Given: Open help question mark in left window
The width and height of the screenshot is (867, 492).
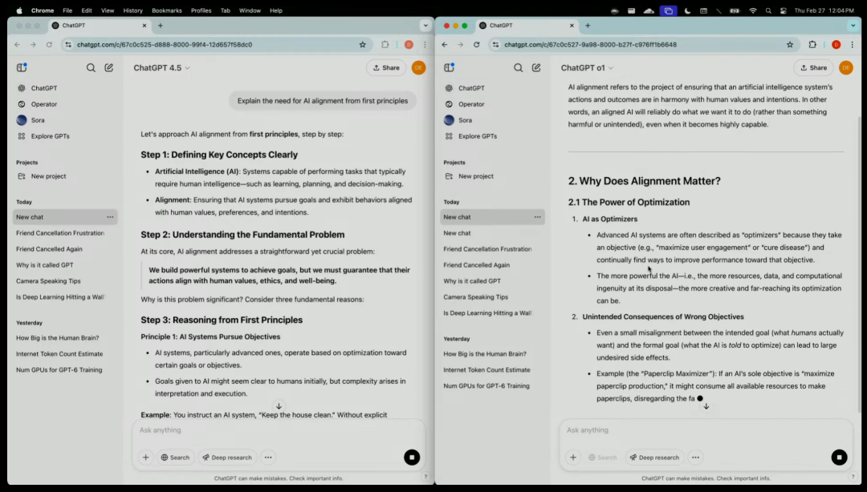Looking at the screenshot, I should tap(425, 477).
